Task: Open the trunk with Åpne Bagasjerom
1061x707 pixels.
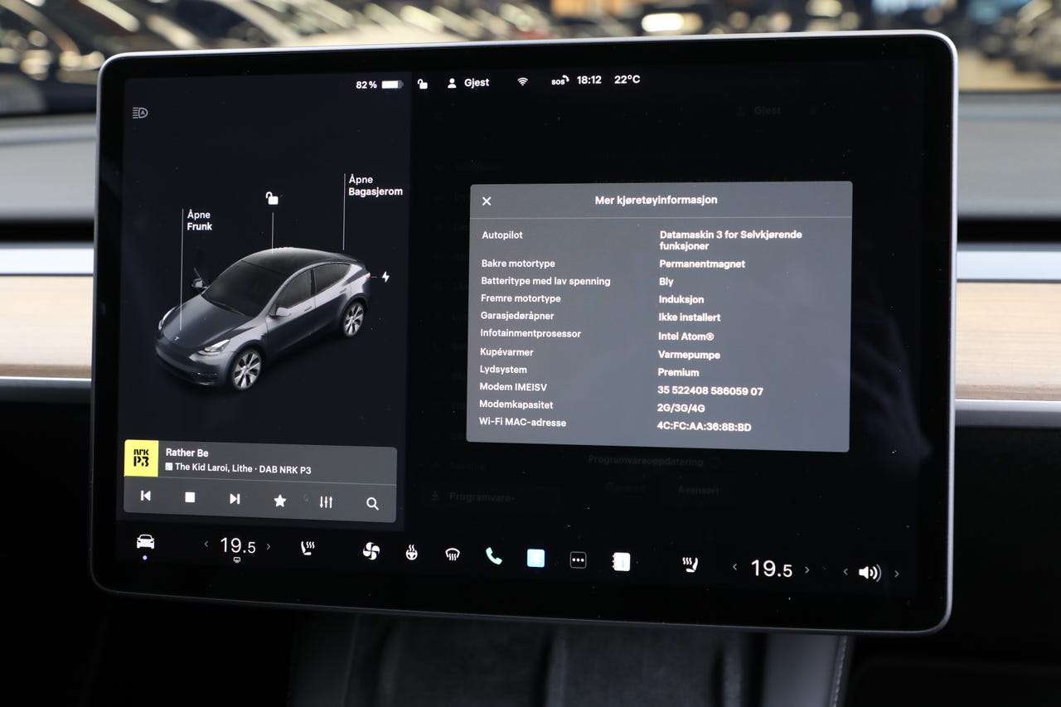Action: (375, 186)
